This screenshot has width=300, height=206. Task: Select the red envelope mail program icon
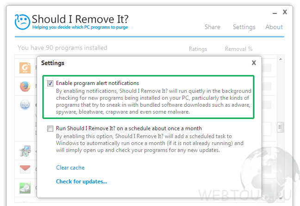[x=25, y=169]
